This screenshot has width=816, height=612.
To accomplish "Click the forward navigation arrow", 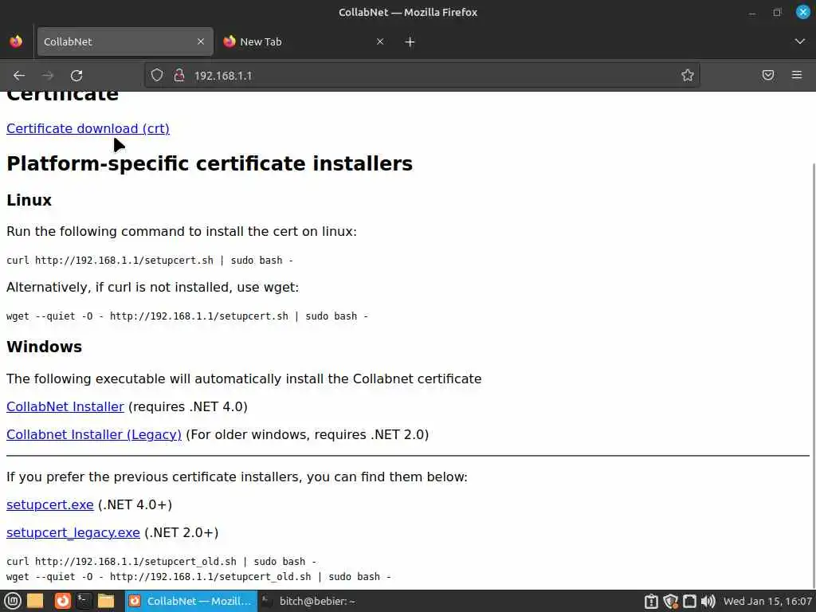I will (48, 76).
